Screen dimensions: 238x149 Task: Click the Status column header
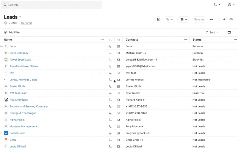pyautogui.click(x=197, y=40)
